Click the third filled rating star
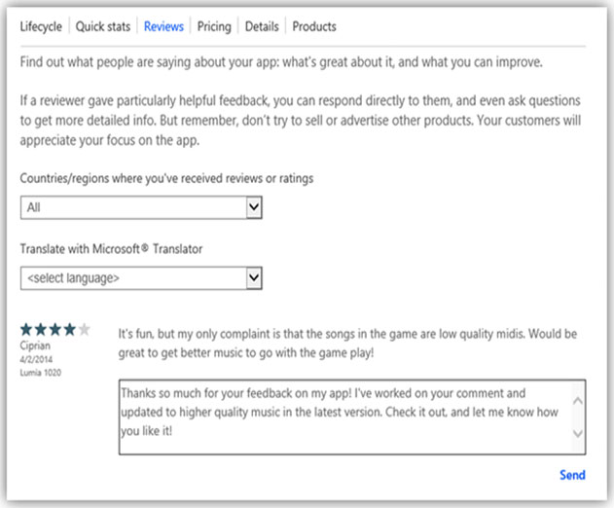The width and height of the screenshot is (614, 508). (55, 329)
